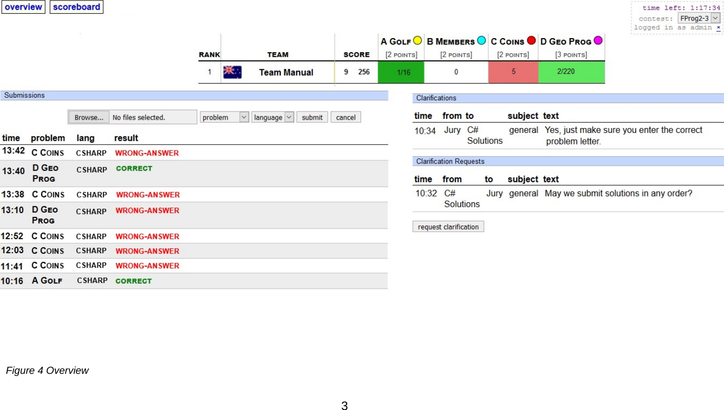724x410 pixels.
Task: Expand the language dropdown
Action: coord(272,117)
